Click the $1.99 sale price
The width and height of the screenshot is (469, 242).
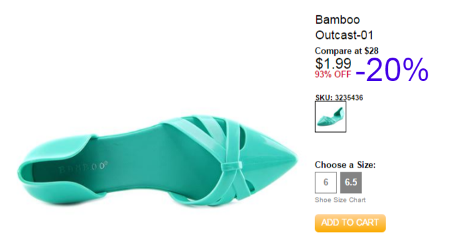pos(333,63)
